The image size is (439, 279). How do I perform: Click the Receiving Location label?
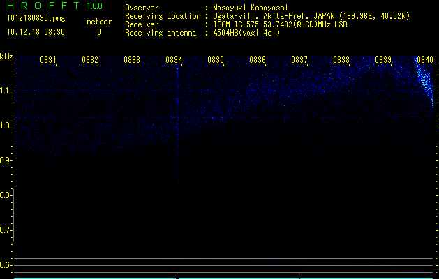pos(163,16)
